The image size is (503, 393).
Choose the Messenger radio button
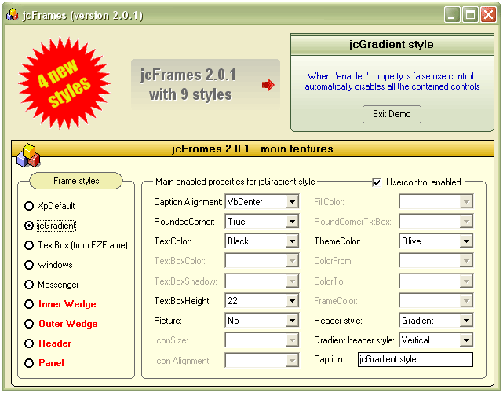pyautogui.click(x=29, y=285)
